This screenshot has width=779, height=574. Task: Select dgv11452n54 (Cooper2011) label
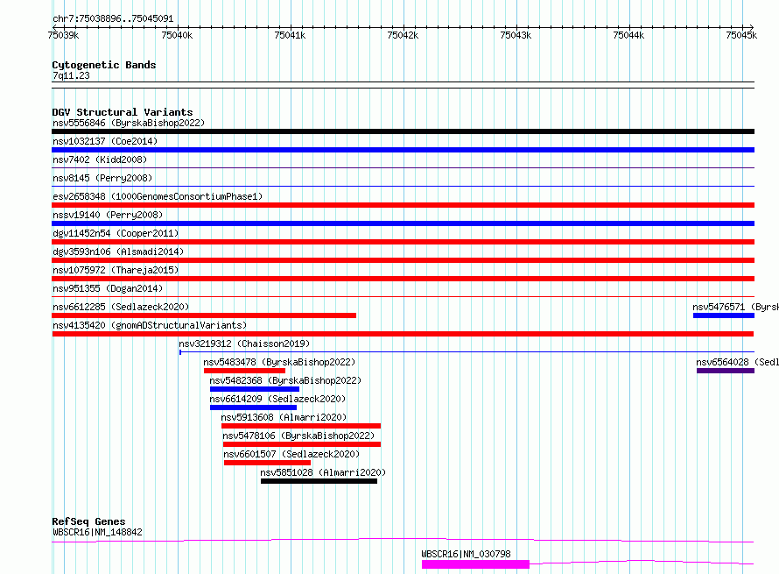pyautogui.click(x=116, y=233)
